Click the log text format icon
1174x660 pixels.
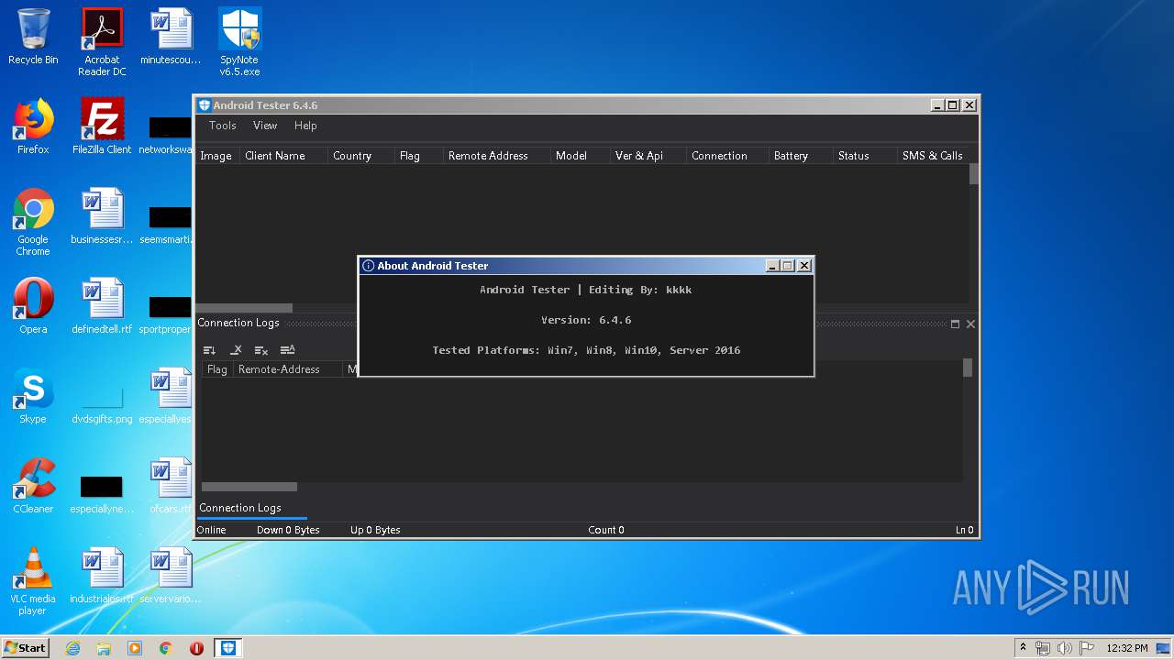(x=287, y=350)
